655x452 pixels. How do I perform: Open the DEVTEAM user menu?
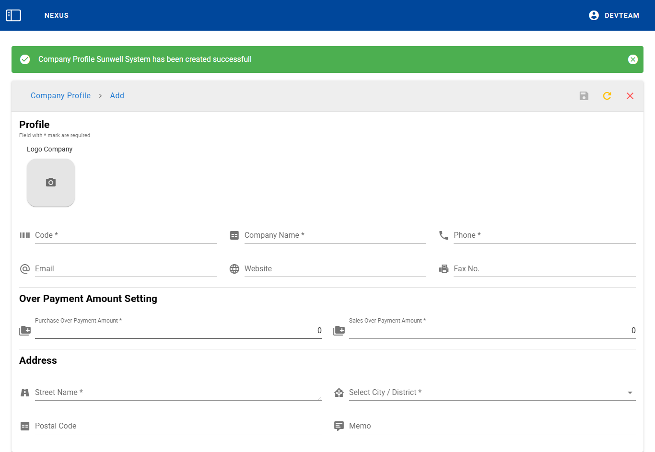[x=621, y=15]
